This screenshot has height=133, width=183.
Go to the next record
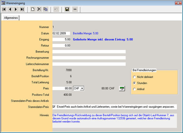(16, 9)
